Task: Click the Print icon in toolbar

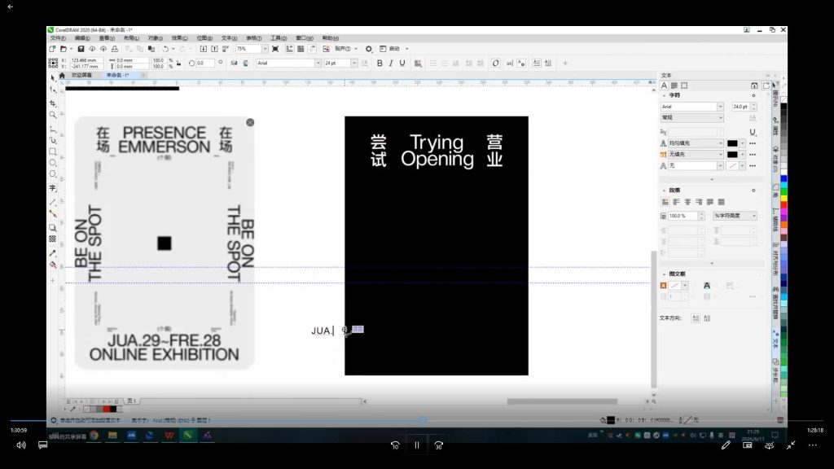Action: tap(114, 49)
